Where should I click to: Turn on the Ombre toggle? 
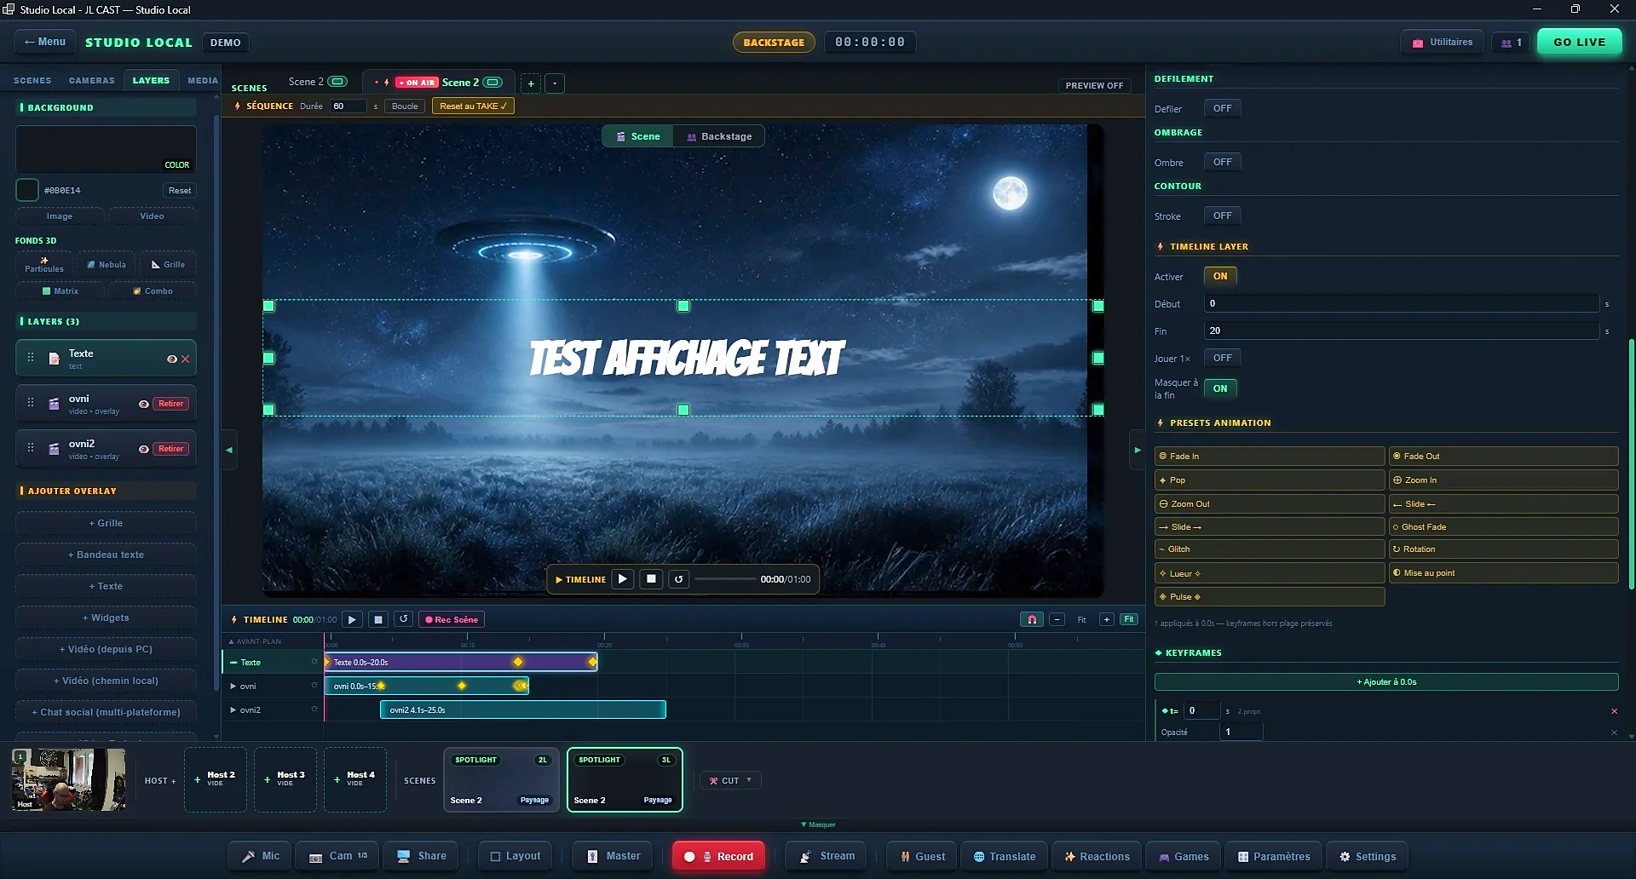tap(1222, 162)
